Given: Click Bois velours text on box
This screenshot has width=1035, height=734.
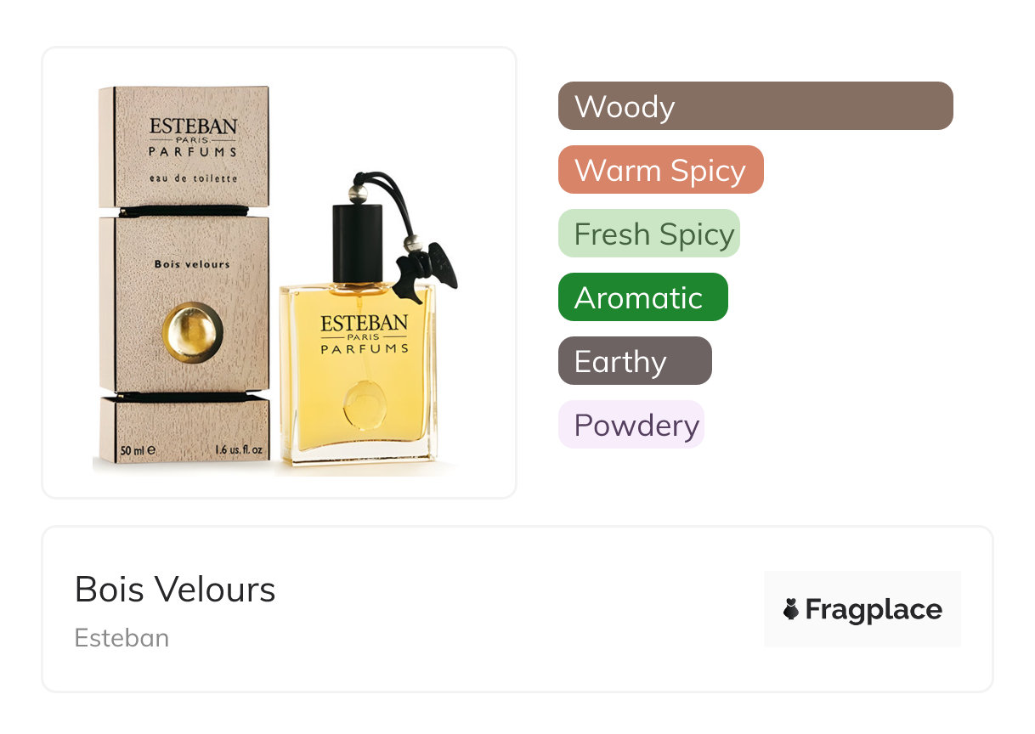Looking at the screenshot, I should pyautogui.click(x=192, y=264).
